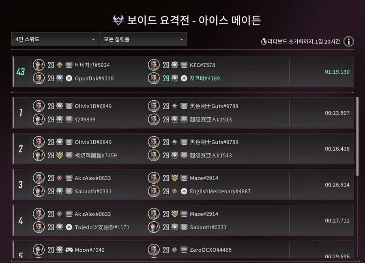365x263 pixels.
Task: Click the avatar portrait of Sabaoth#0331 in rank 3
Action: tap(39, 191)
